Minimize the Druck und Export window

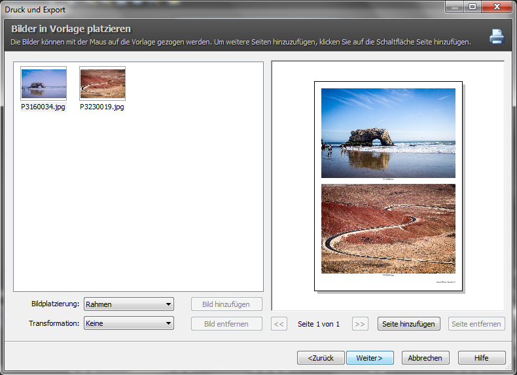click(x=454, y=7)
